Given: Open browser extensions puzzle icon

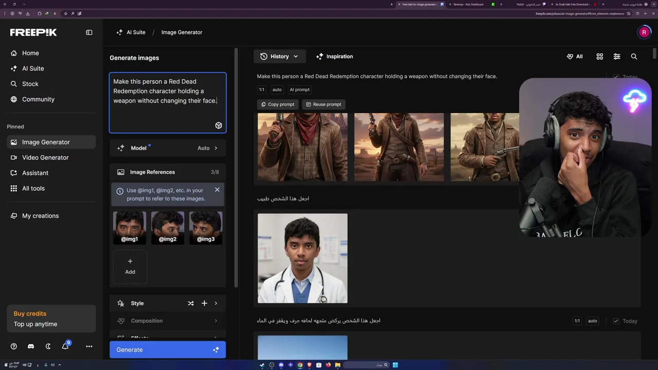Looking at the screenshot, I should [x=40, y=13].
